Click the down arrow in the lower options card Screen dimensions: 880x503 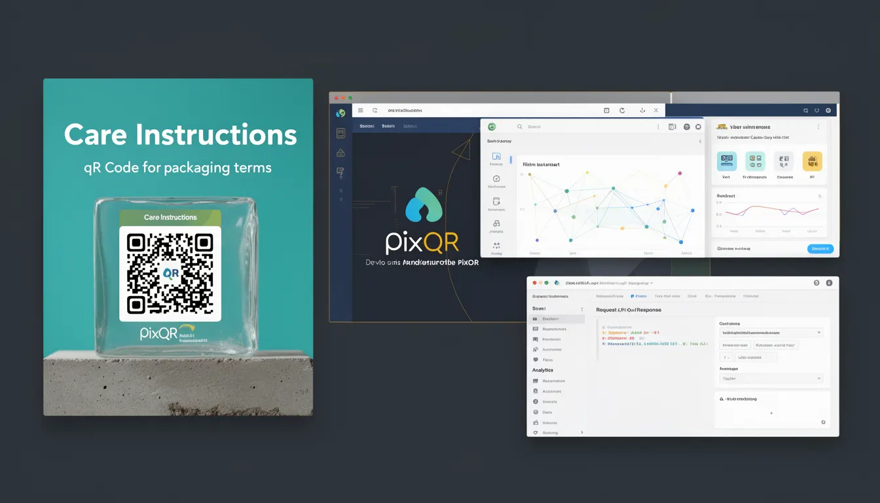point(771,413)
